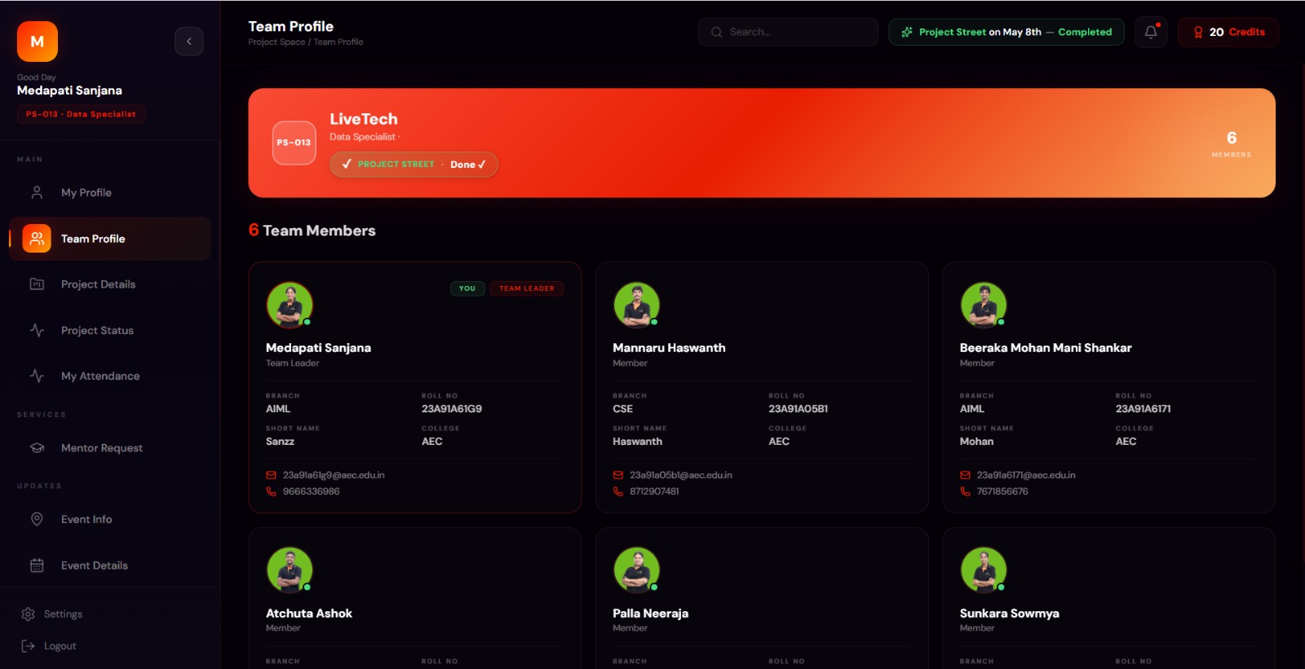Click the 20 Credits button
The width and height of the screenshot is (1305, 669).
tap(1228, 32)
